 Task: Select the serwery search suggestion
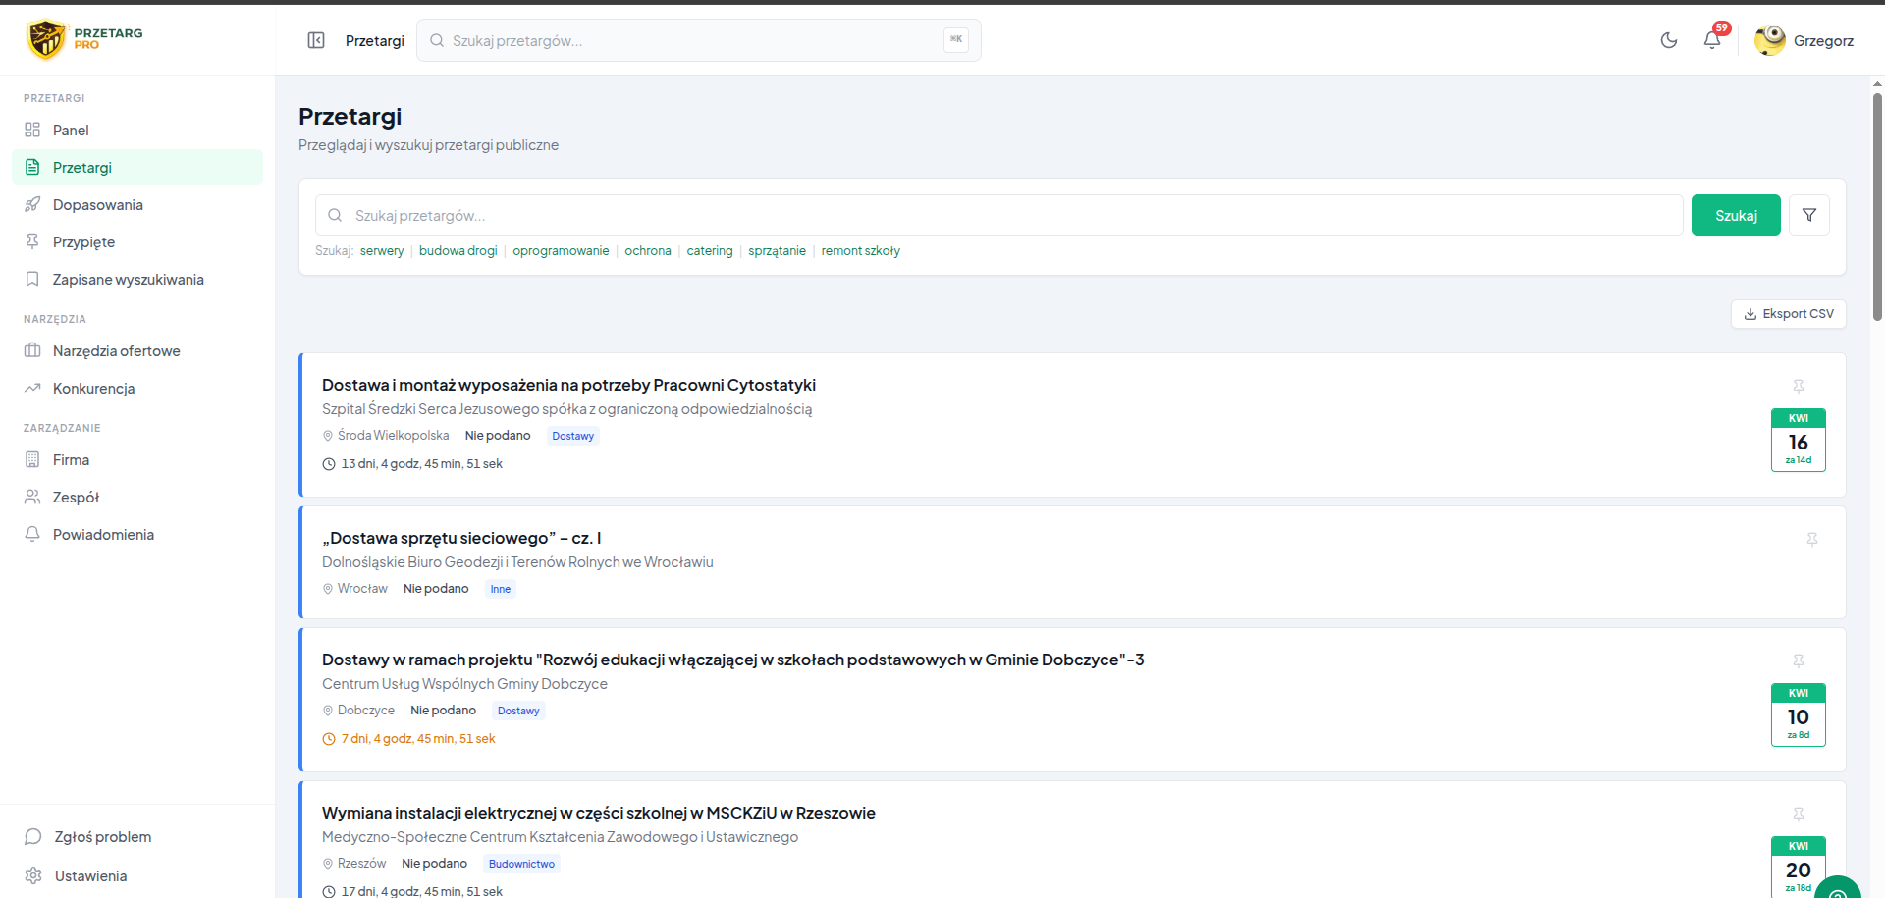(382, 251)
